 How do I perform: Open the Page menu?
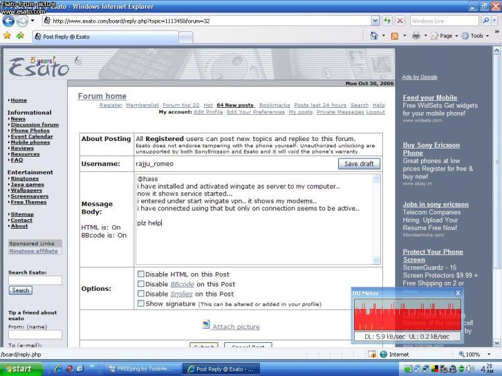click(x=444, y=36)
